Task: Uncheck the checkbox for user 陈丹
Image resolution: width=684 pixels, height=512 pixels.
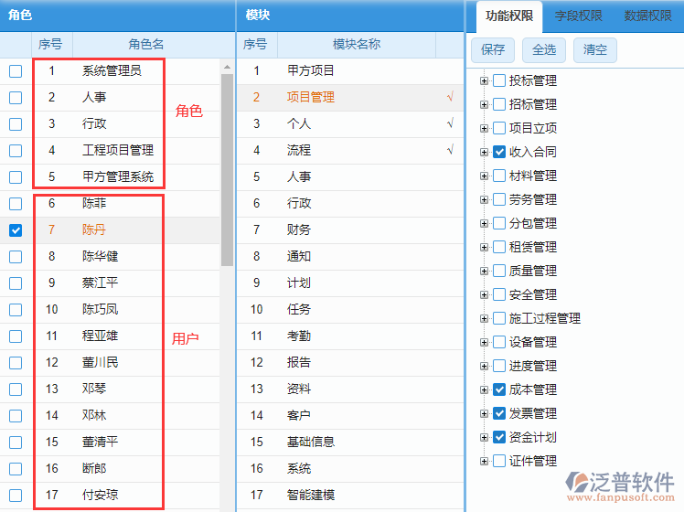Action: point(16,230)
